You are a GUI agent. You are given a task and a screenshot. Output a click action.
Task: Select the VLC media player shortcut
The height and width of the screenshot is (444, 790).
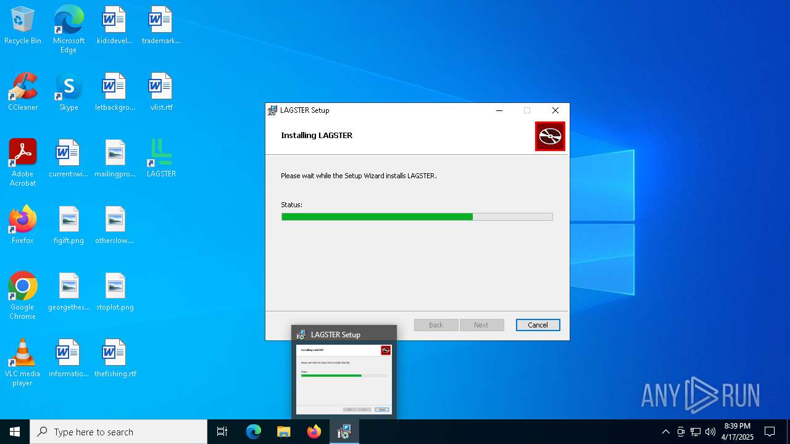point(23,363)
